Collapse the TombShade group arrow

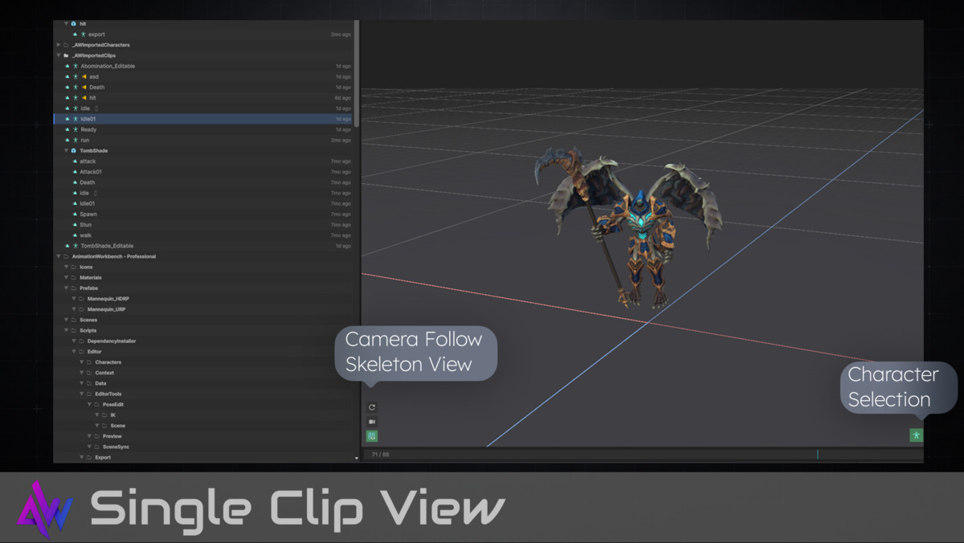(66, 150)
